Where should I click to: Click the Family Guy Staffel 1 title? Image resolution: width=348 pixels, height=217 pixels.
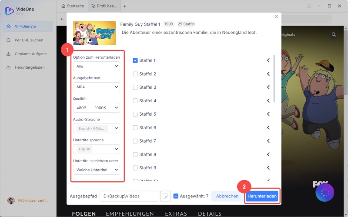tap(140, 24)
